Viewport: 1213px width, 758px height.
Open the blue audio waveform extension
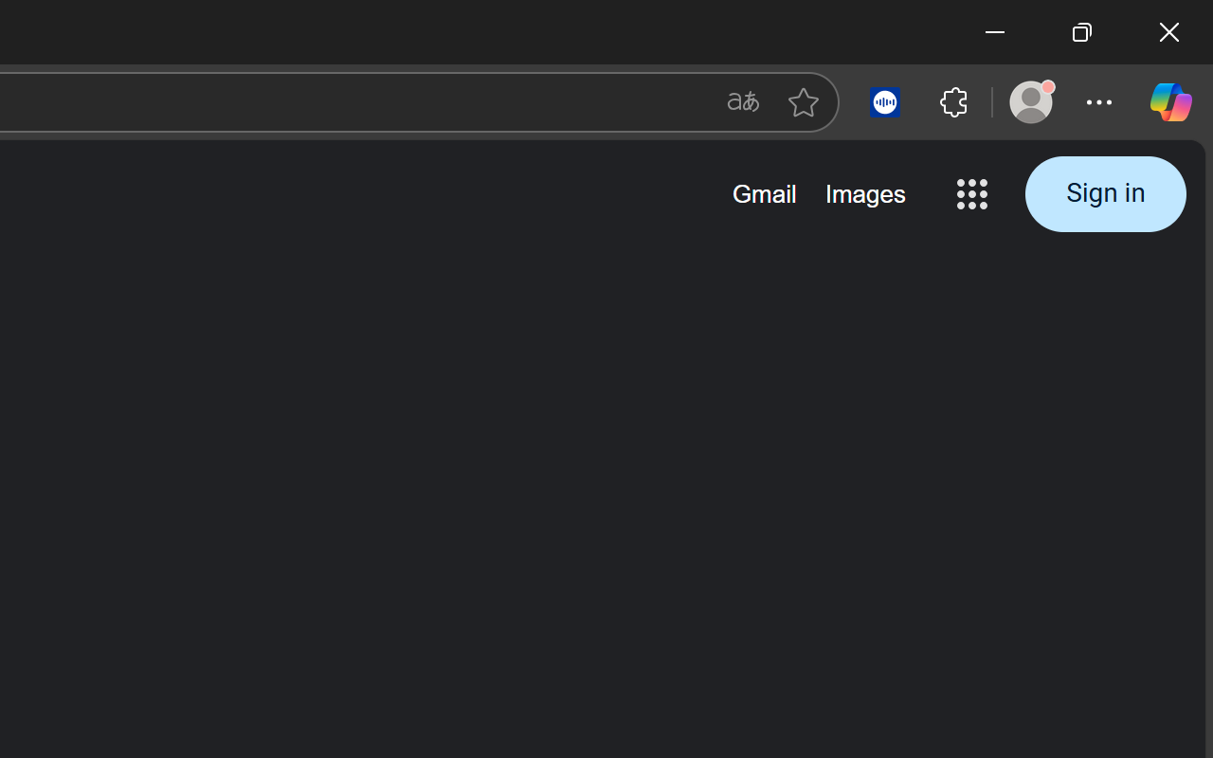[885, 102]
